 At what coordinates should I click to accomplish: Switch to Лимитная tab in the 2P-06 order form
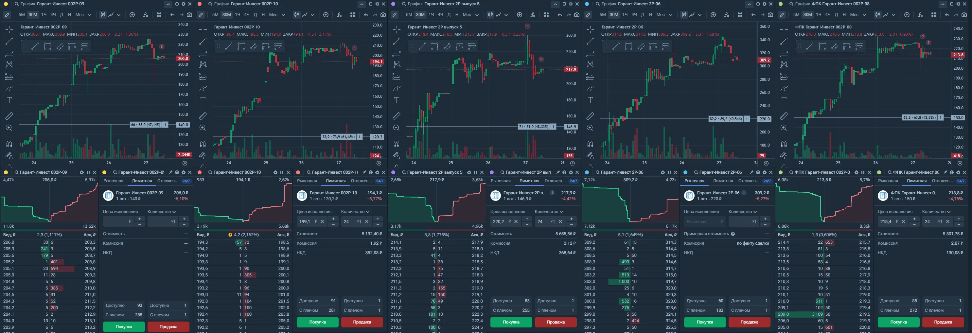pos(723,181)
